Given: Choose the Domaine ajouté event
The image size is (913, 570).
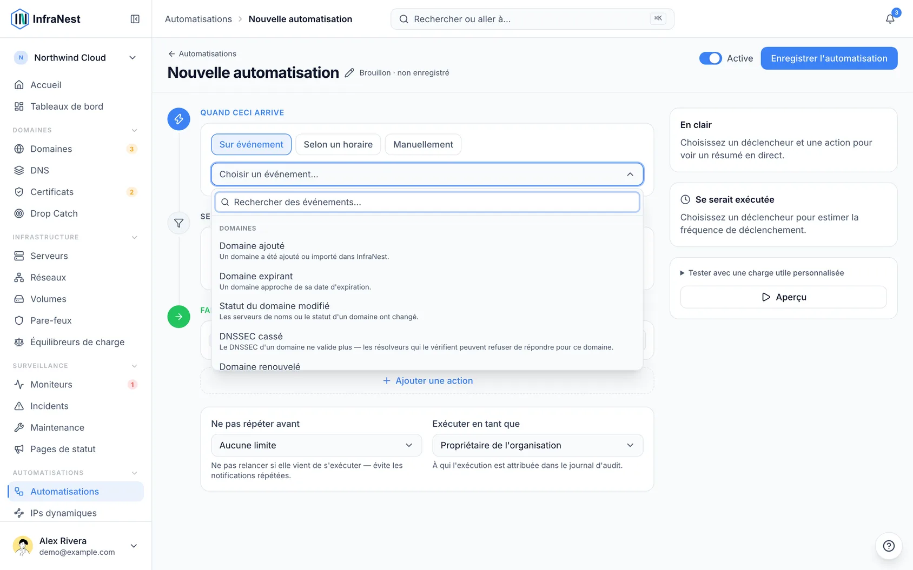Looking at the screenshot, I should (427, 251).
